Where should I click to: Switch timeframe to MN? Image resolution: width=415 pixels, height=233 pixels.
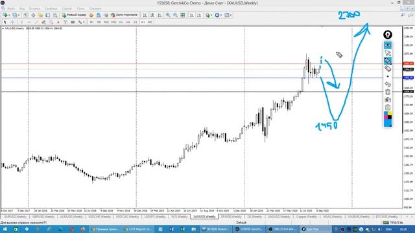tap(150, 22)
